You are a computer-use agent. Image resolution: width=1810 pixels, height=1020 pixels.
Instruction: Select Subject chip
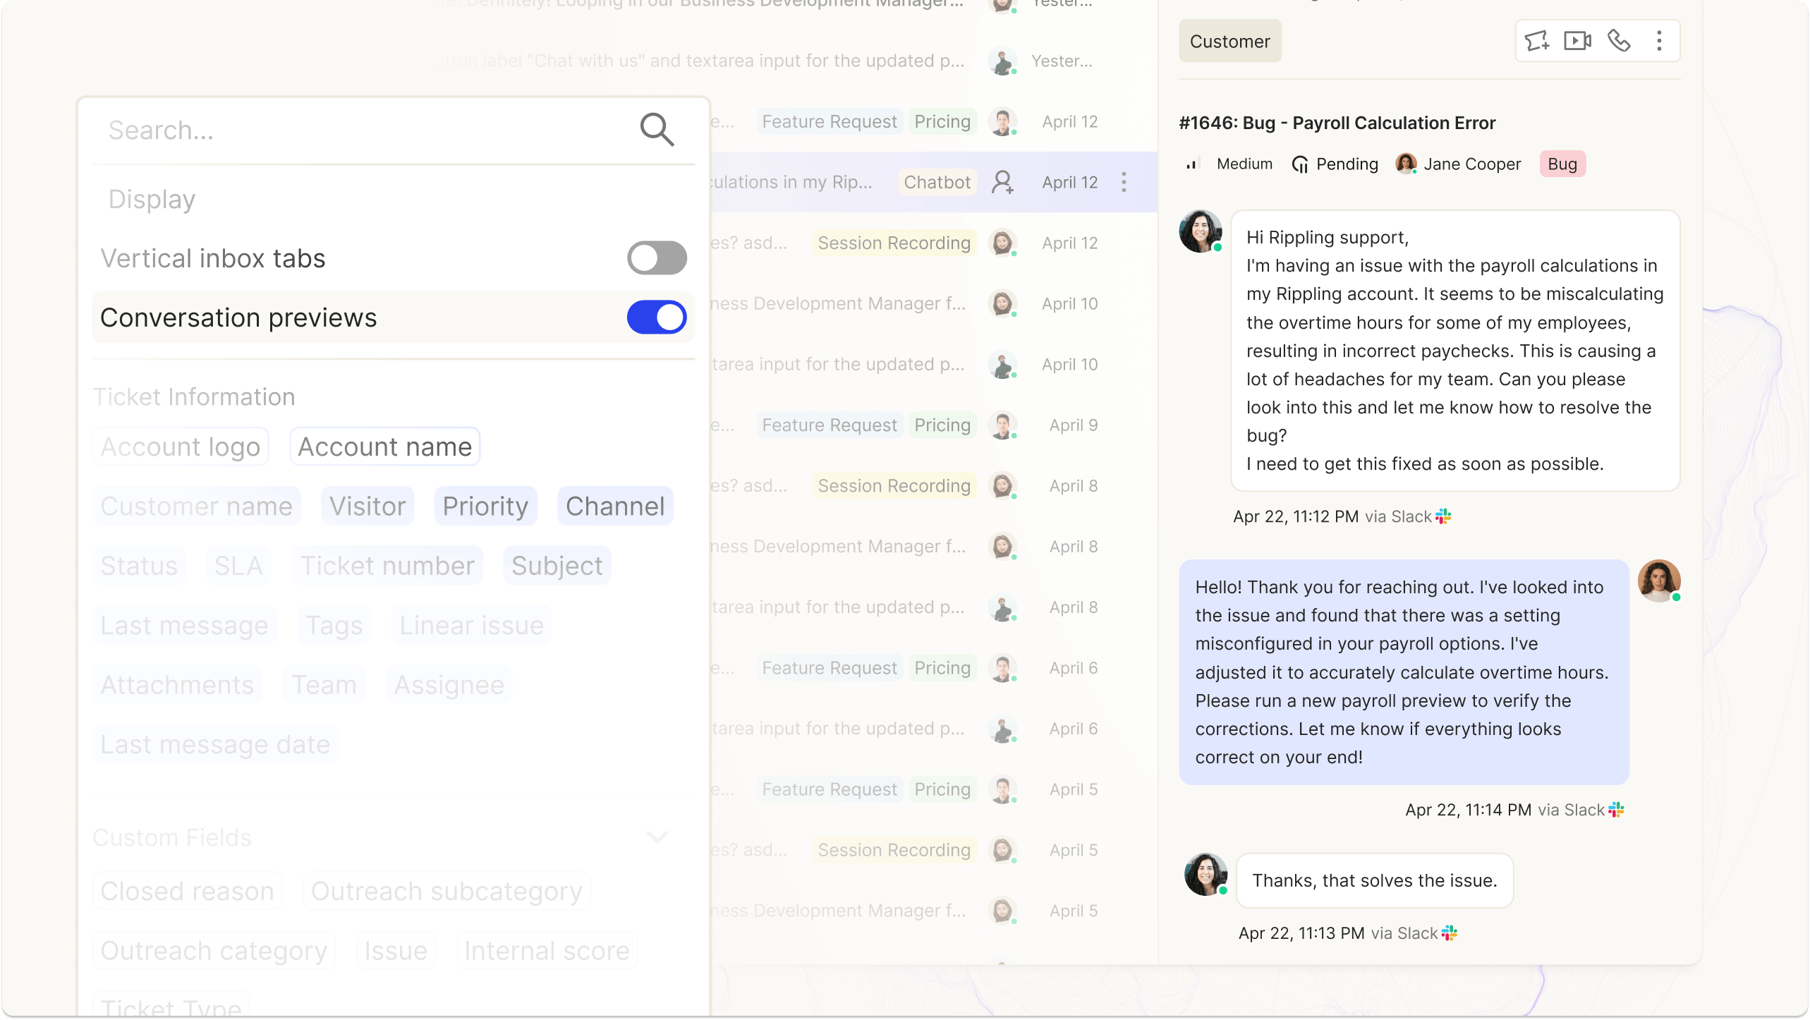557,565
